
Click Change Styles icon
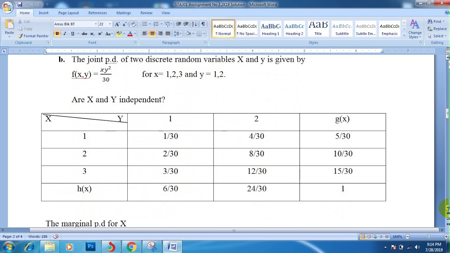coord(415,29)
